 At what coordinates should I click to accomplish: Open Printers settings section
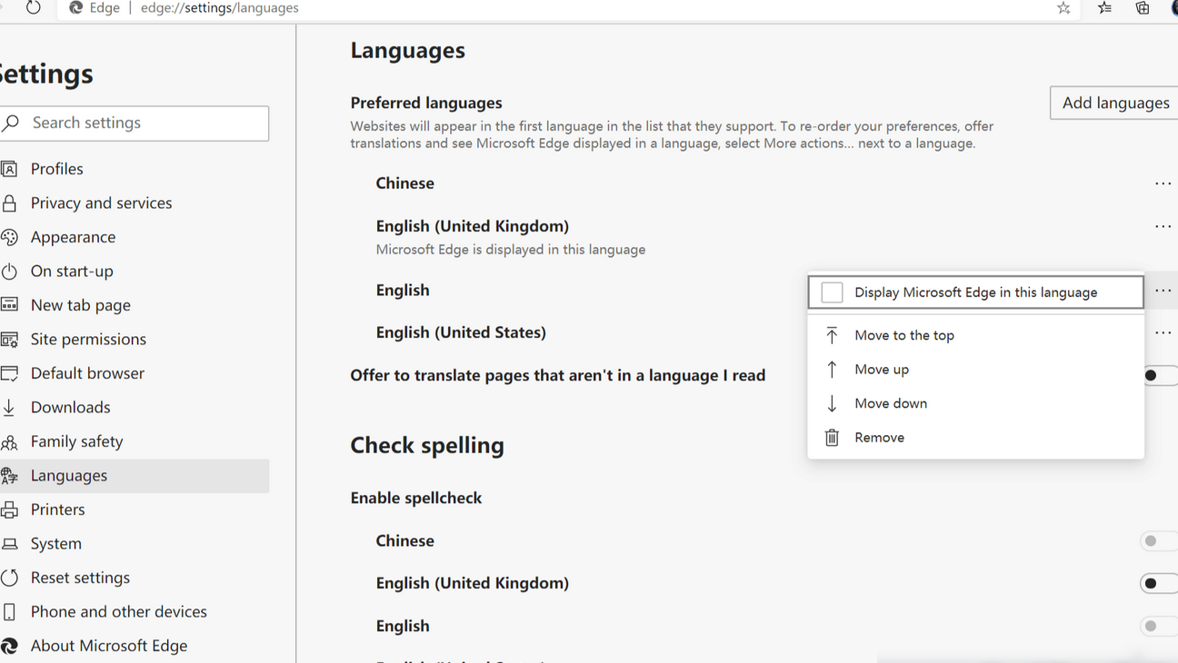click(135, 510)
